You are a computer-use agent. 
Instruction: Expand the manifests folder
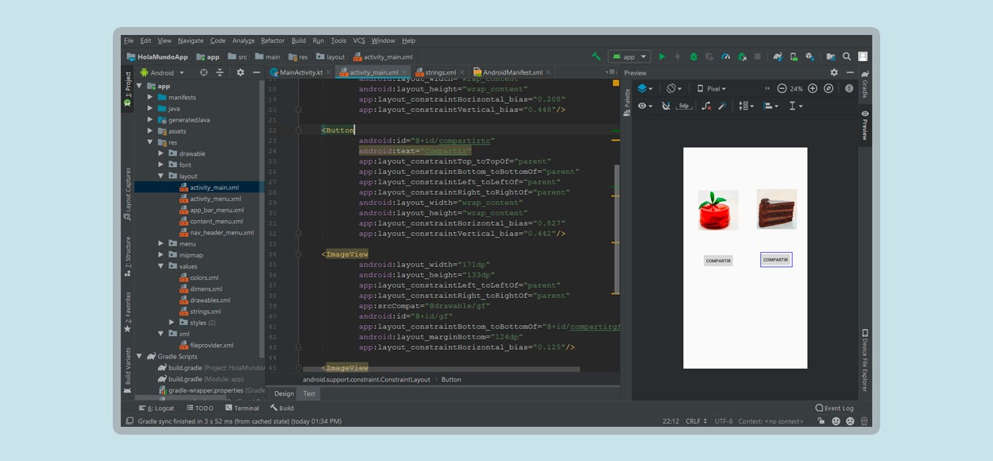pos(150,97)
